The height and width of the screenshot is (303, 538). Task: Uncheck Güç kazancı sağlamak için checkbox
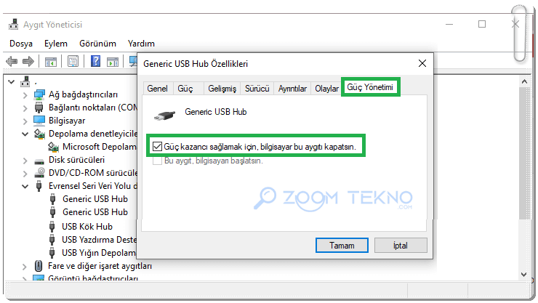click(157, 147)
